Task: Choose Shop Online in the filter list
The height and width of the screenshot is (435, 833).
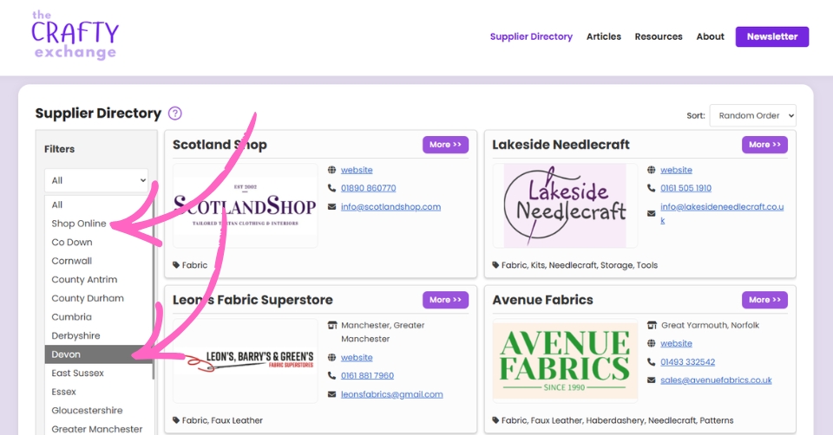Action: click(79, 224)
